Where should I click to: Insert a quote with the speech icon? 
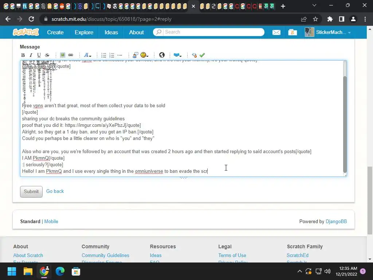point(136,55)
